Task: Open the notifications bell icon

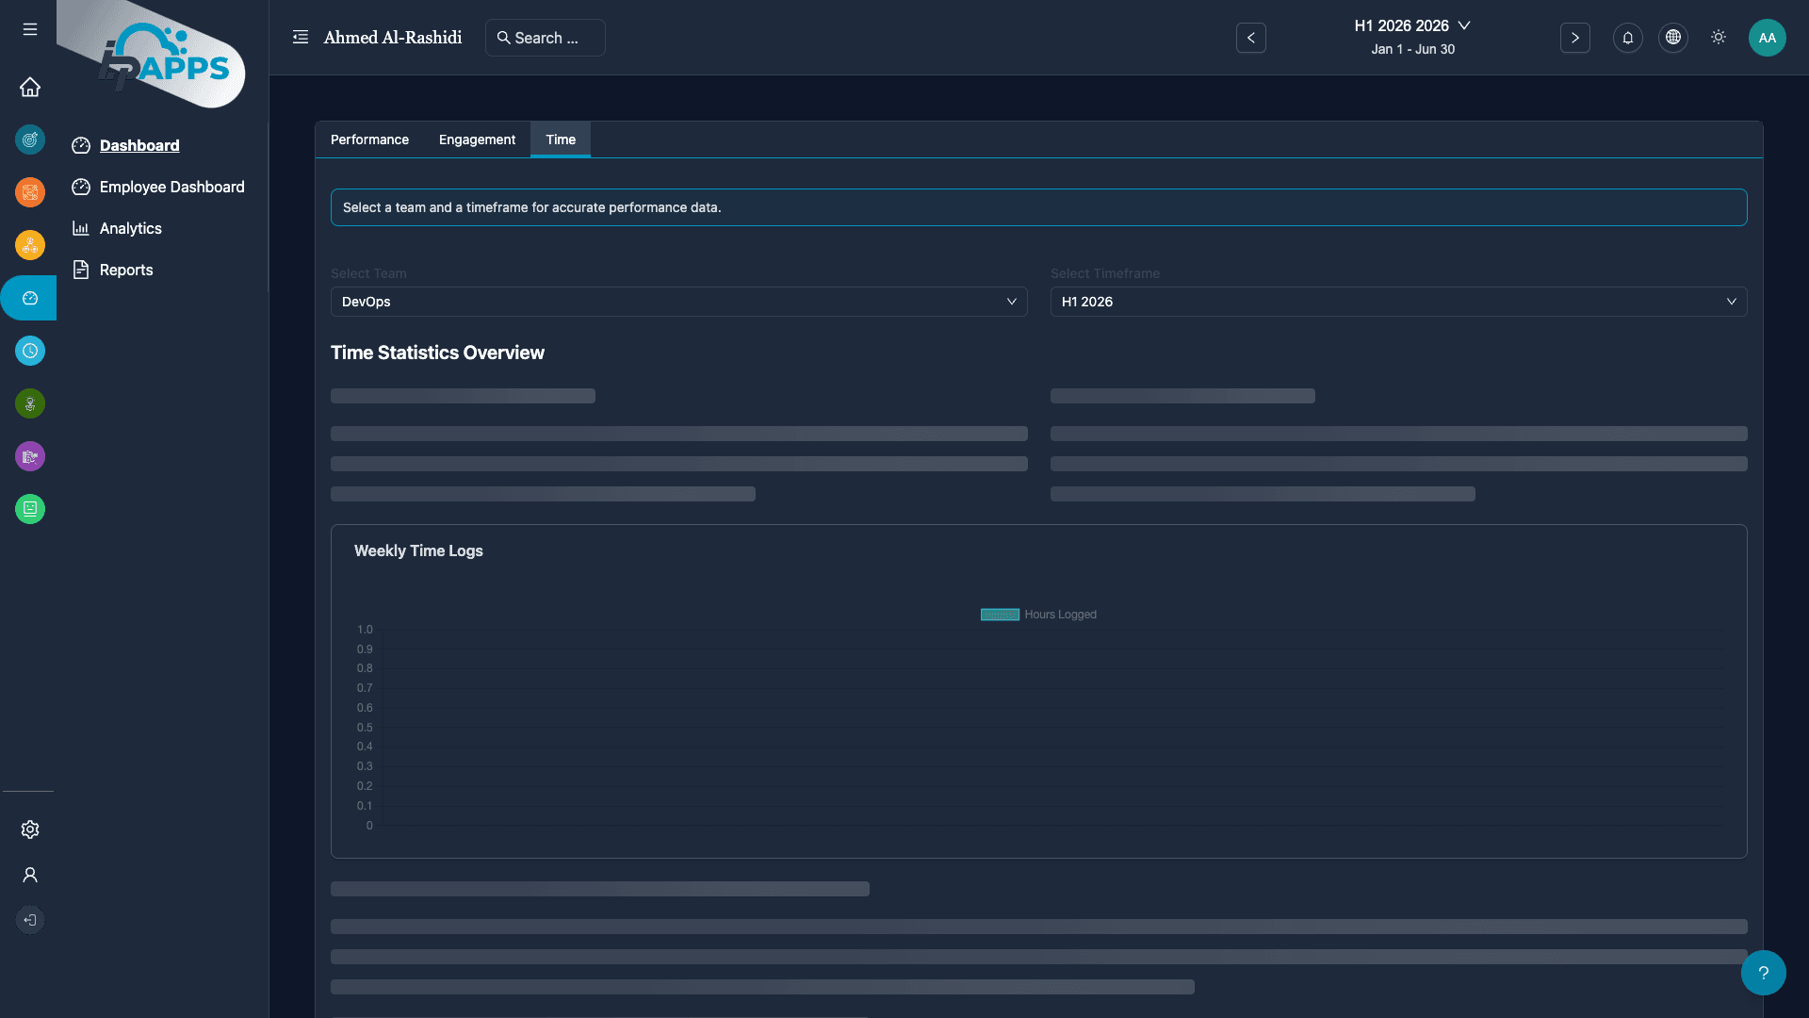Action: (1627, 38)
